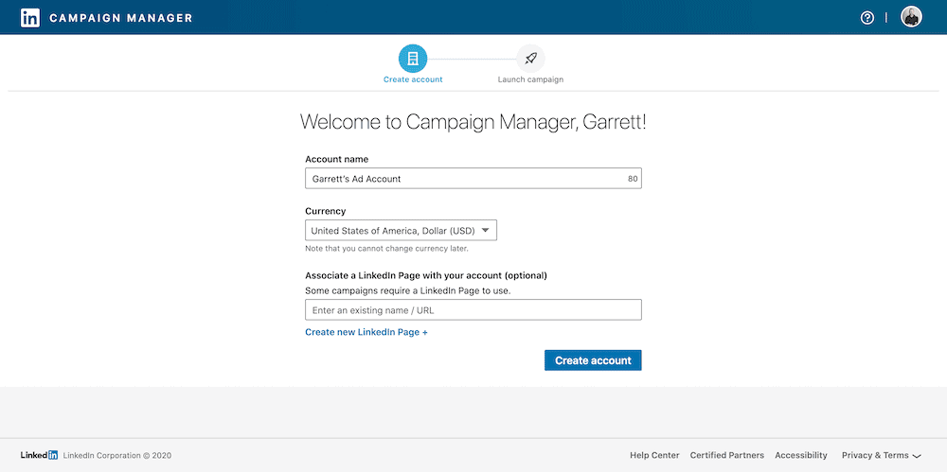The image size is (947, 472).
Task: Click the 'Currency' field label
Action: point(326,211)
